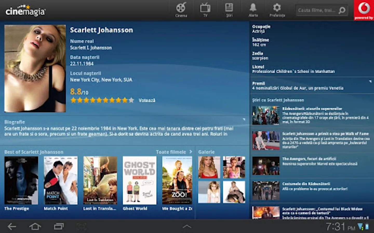Select New York City, New York, SUA
Image resolution: width=374 pixels, height=233 pixels.
[x=101, y=80]
